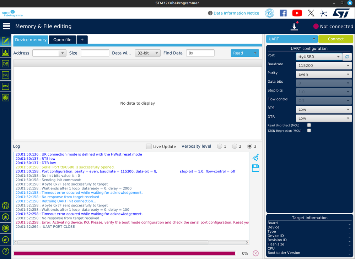The width and height of the screenshot is (355, 259).
Task: Refresh the serial port list
Action: point(347,57)
